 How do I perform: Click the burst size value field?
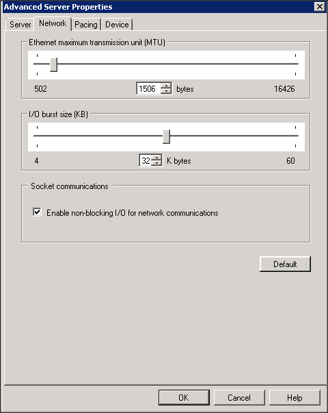pos(146,160)
